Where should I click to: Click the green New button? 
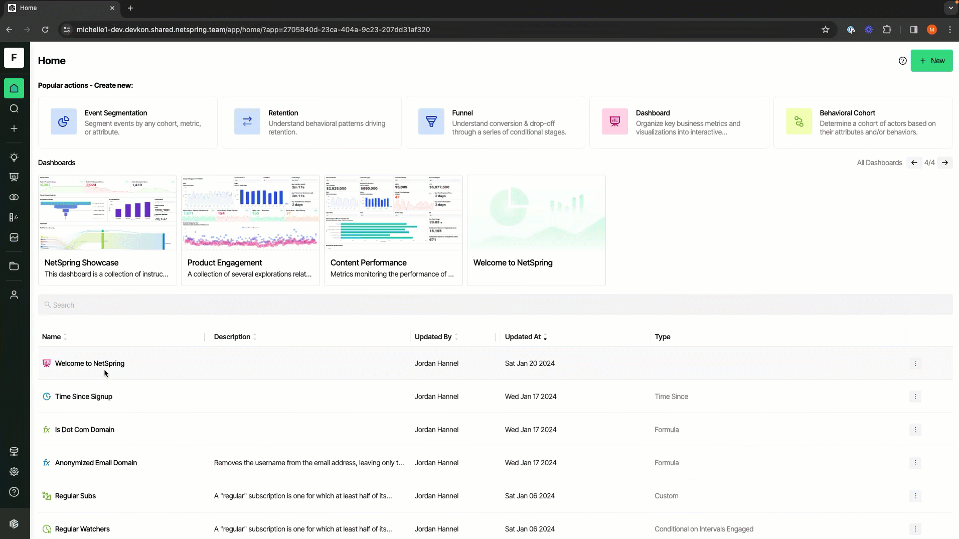click(x=931, y=61)
